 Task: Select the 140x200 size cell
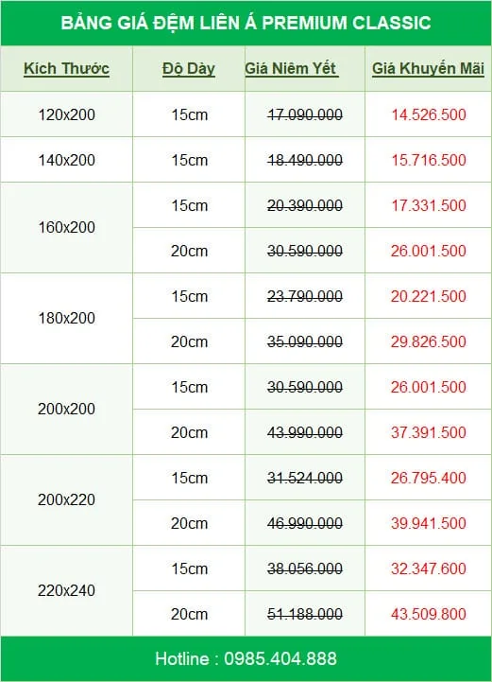point(66,160)
